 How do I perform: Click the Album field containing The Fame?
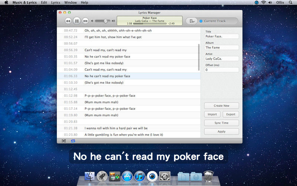click(221, 48)
